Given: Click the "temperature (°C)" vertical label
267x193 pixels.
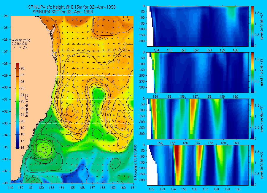Looking at the screenshot, I should coord(27,105).
